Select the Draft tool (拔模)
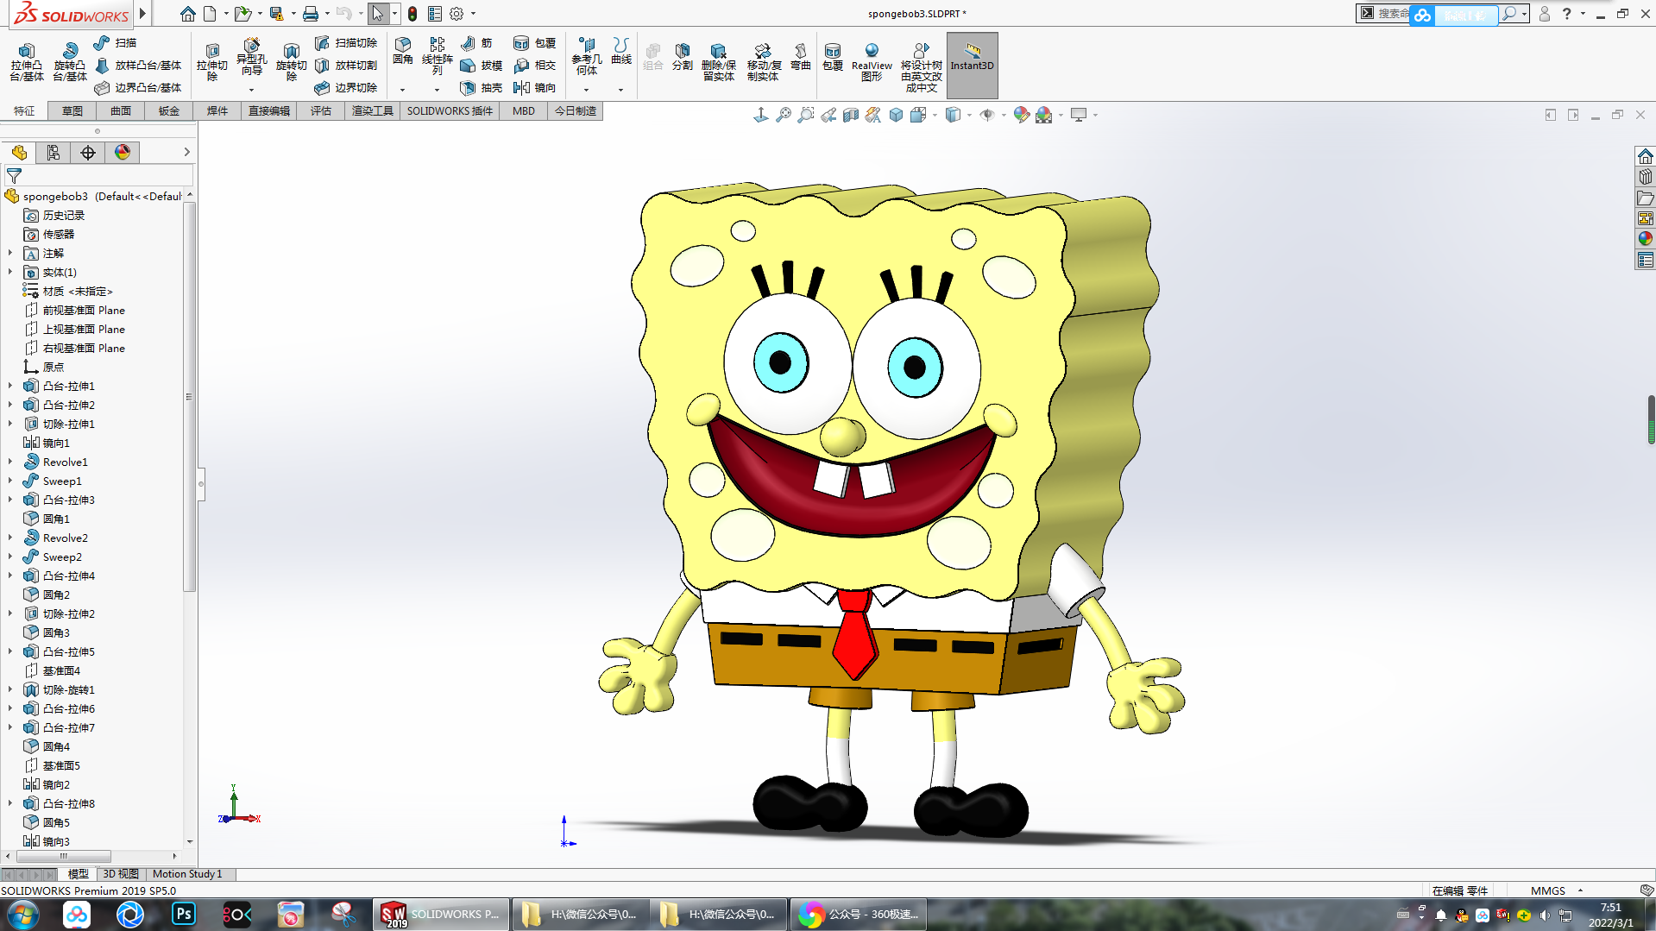Viewport: 1656px width, 931px height. tap(481, 65)
